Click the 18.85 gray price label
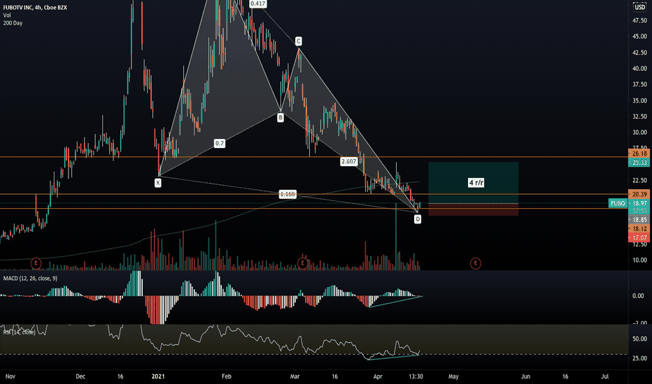The height and width of the screenshot is (384, 652). point(639,220)
